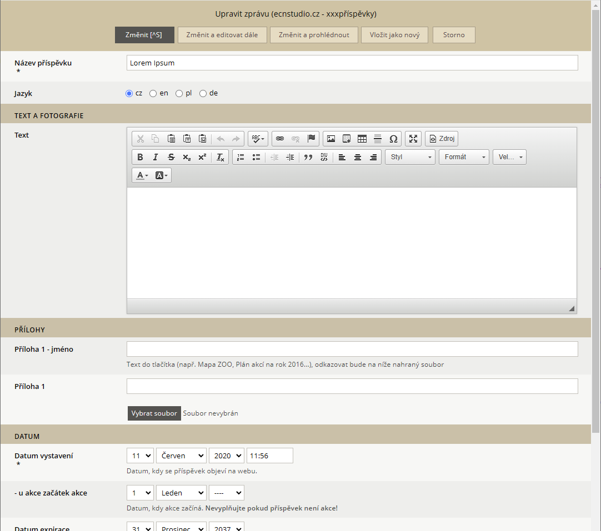This screenshot has width=601, height=531.
Task: Choose the 'pl' language option
Action: tap(179, 93)
